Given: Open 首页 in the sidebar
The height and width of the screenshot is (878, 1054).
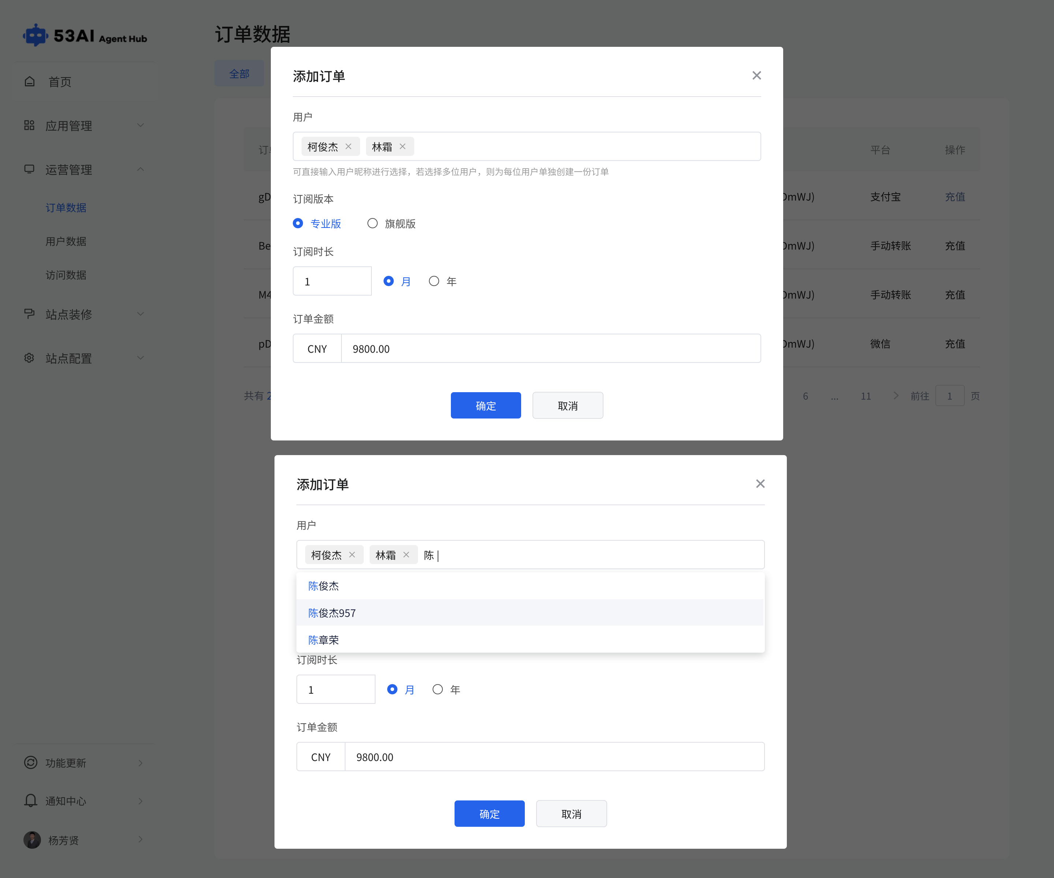Looking at the screenshot, I should click(60, 82).
